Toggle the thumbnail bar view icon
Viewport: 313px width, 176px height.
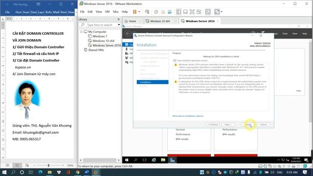click(x=185, y=12)
